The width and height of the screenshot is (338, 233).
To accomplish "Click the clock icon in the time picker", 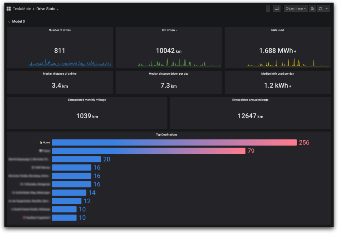I will coord(287,8).
